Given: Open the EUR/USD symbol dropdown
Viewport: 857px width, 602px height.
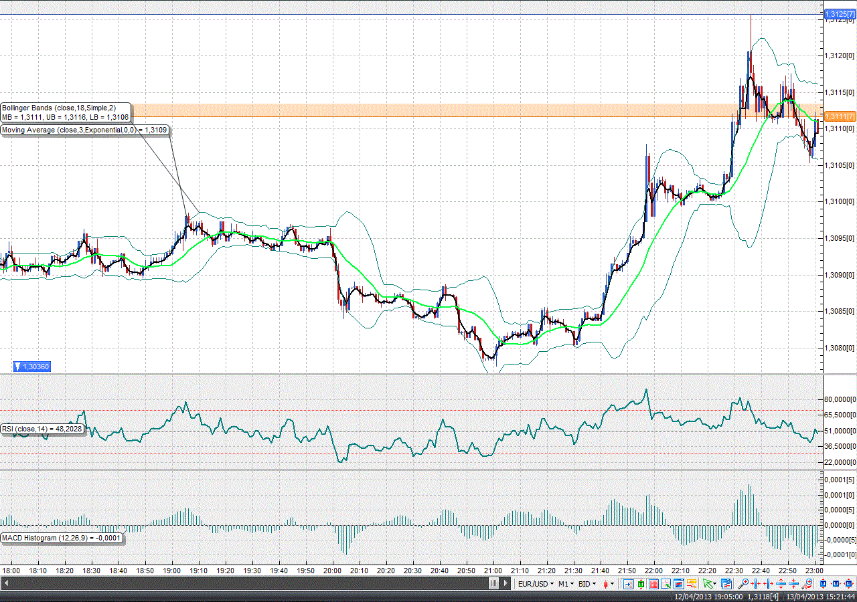Looking at the screenshot, I should 536,584.
